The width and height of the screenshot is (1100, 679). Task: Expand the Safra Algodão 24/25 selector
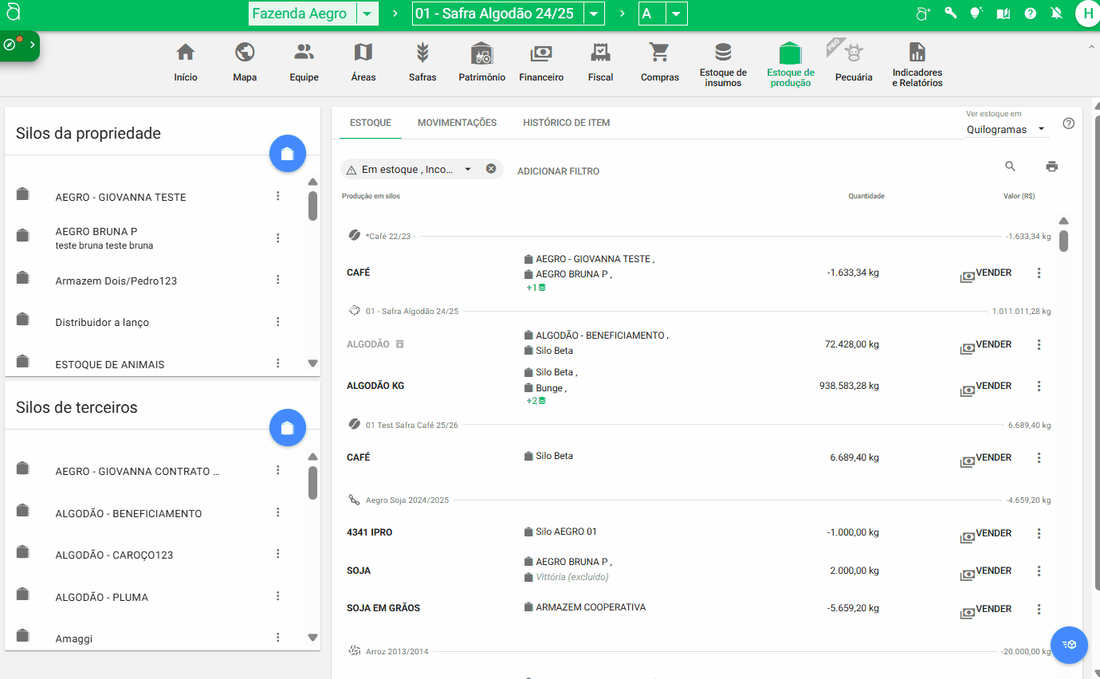tap(594, 14)
